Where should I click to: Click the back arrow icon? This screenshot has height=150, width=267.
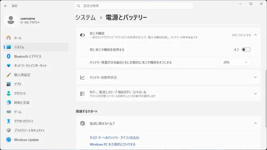tap(6, 6)
